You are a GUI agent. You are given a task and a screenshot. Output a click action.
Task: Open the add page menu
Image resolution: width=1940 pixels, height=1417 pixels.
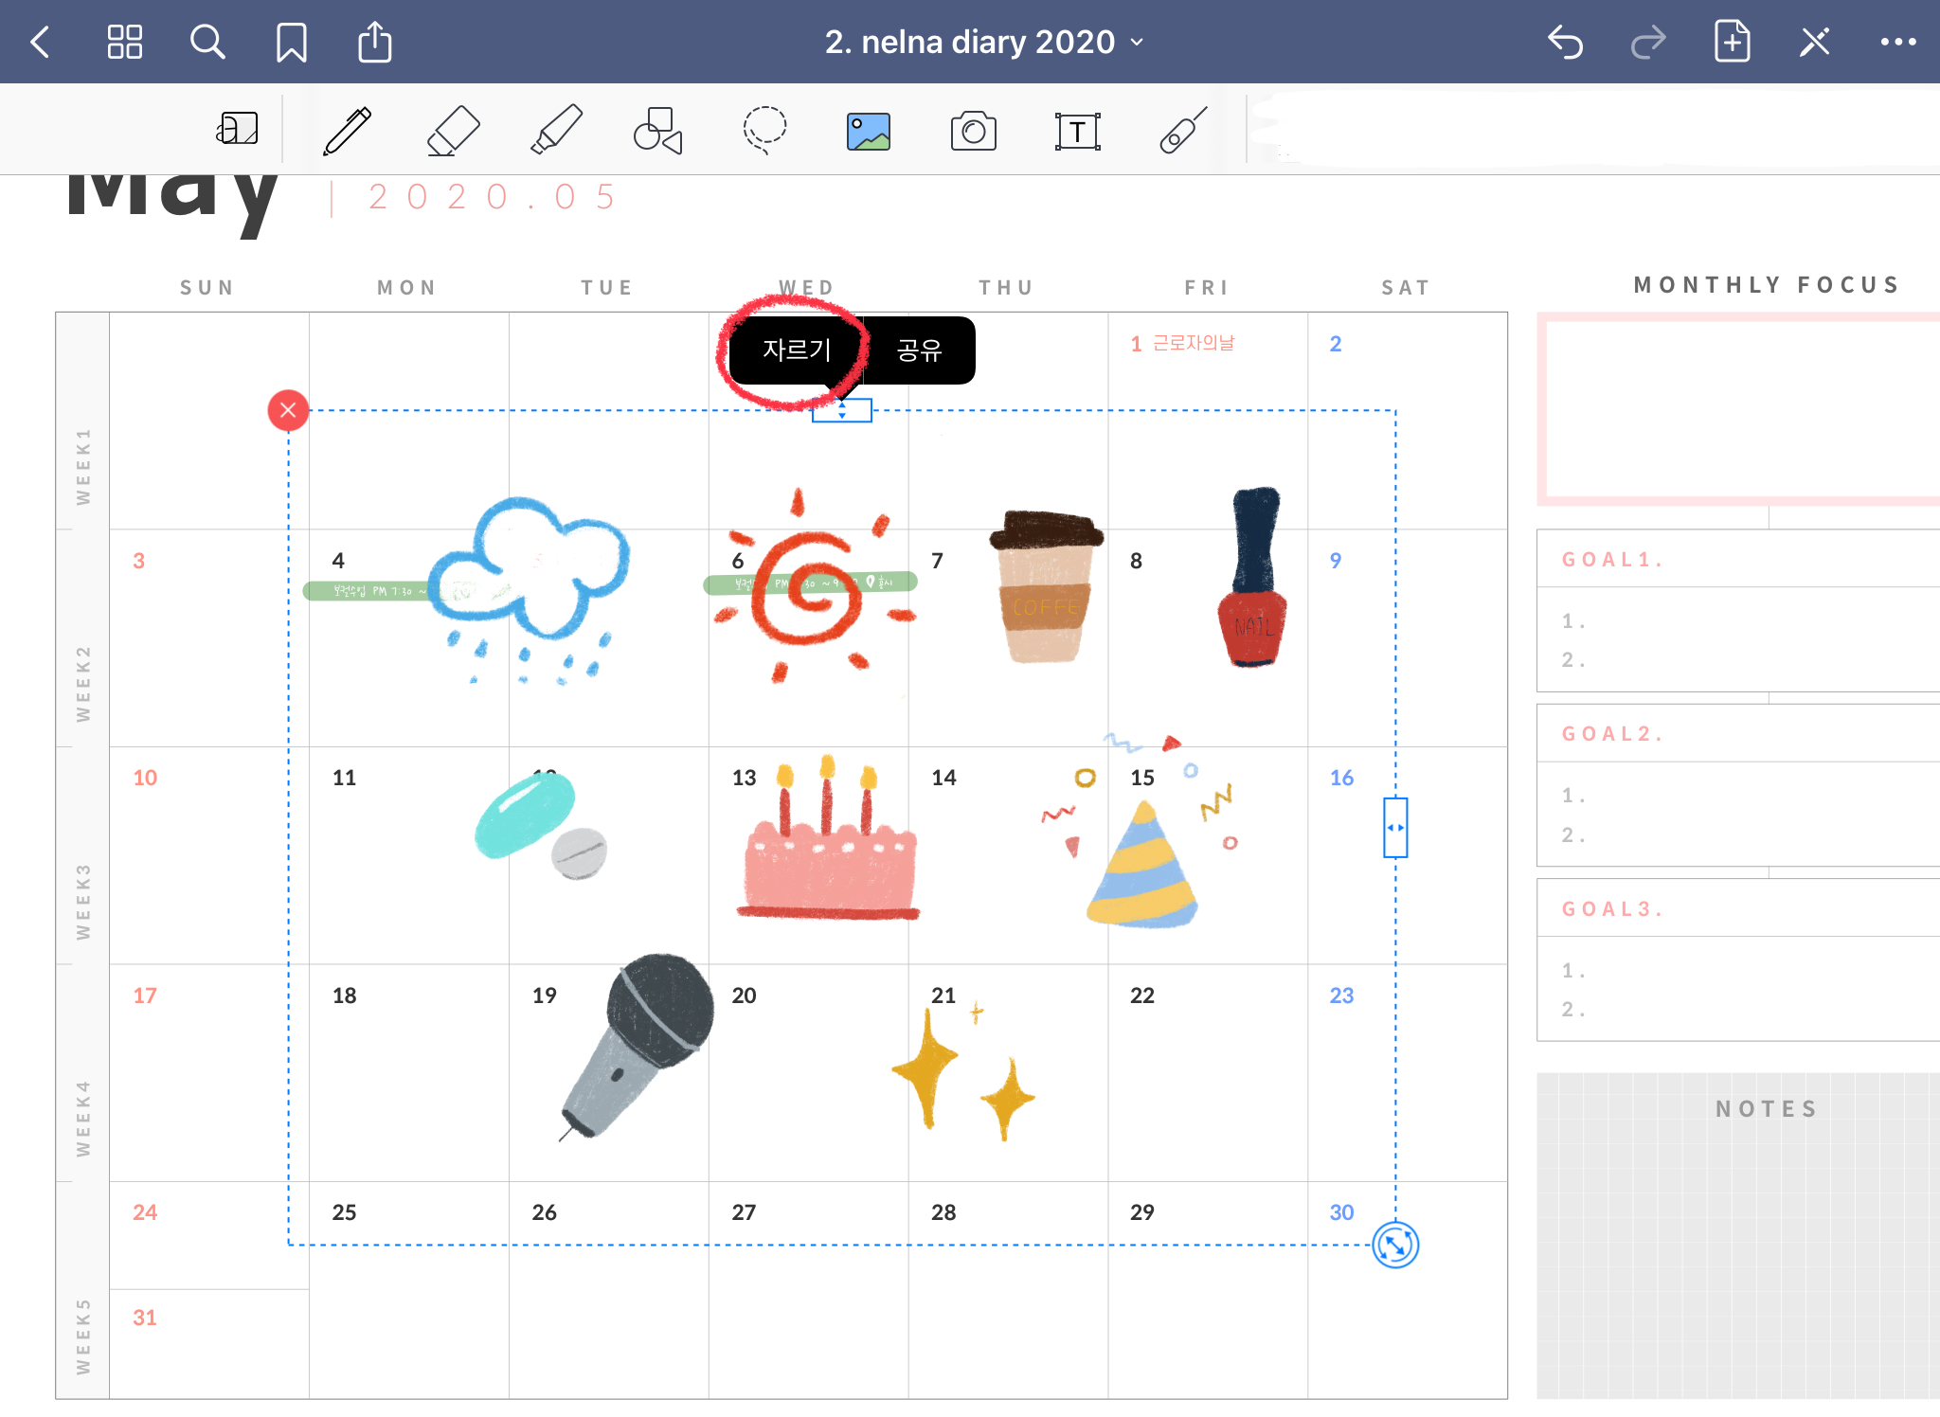tap(1732, 43)
